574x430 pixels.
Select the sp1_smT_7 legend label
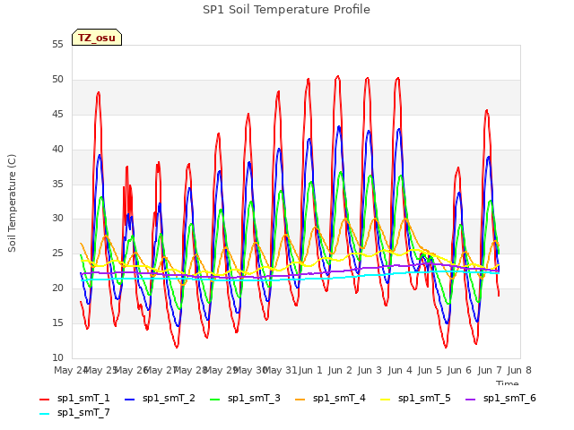83,412
